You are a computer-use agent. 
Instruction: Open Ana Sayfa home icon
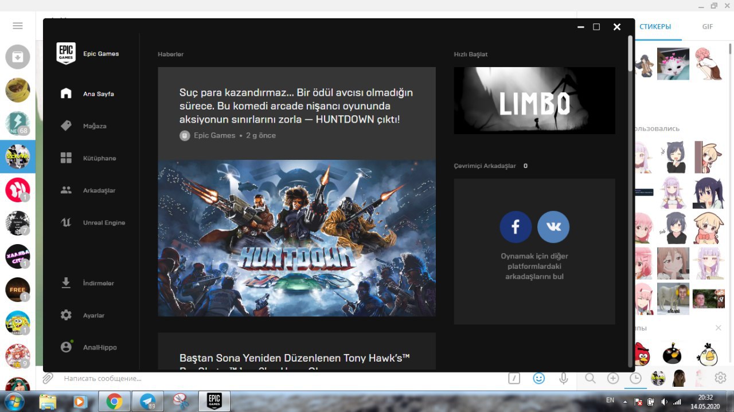[x=66, y=93]
